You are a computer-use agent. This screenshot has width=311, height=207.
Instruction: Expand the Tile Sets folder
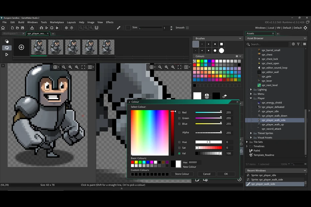[247, 142]
